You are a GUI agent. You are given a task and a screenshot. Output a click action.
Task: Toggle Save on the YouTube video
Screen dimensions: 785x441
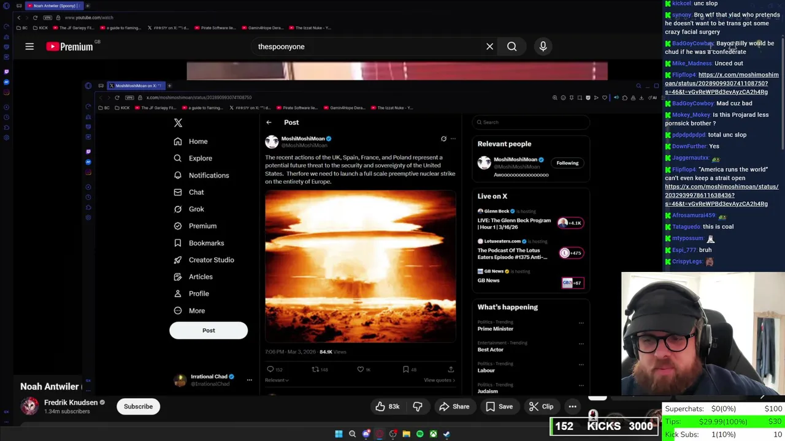coord(499,407)
